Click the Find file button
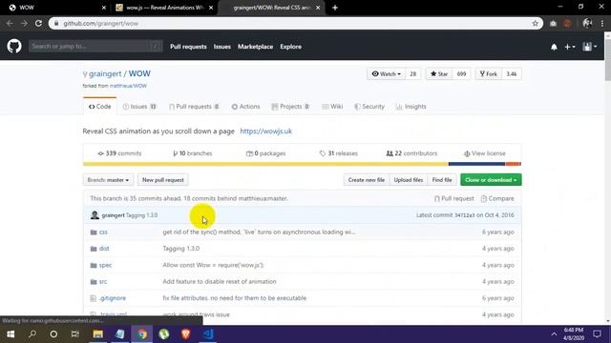The height and width of the screenshot is (343, 611). [x=442, y=180]
